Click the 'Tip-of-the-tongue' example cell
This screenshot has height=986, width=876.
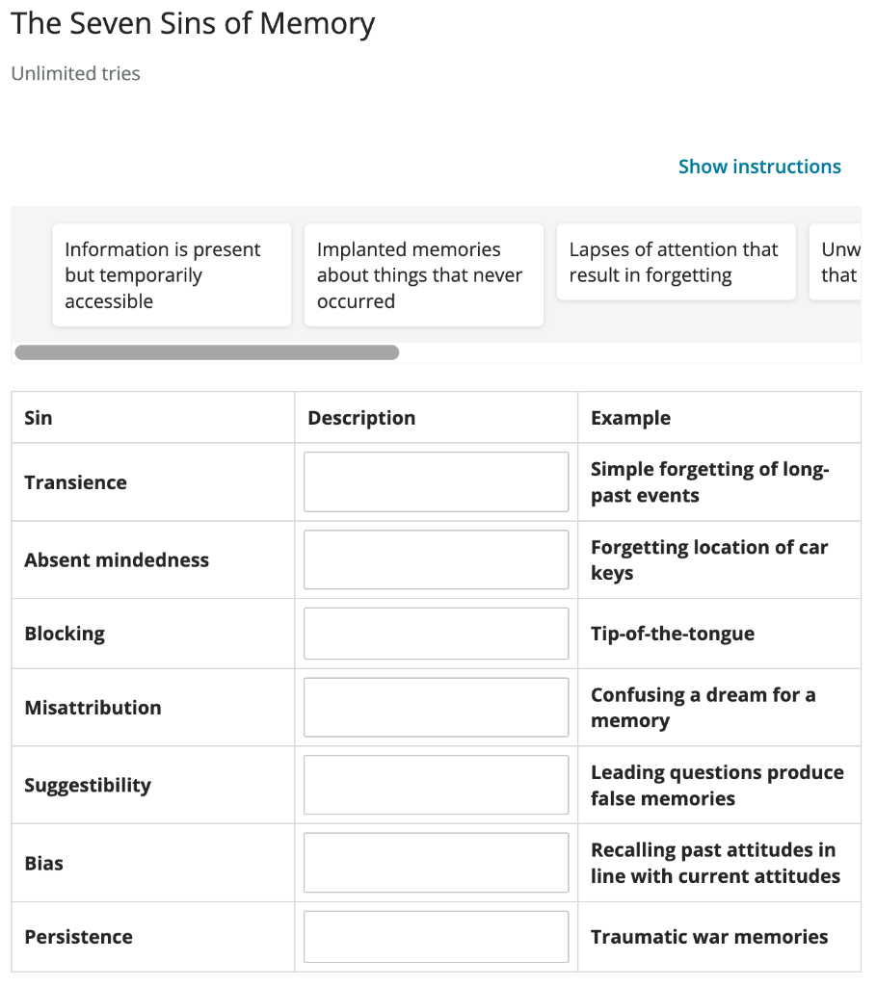click(x=673, y=634)
